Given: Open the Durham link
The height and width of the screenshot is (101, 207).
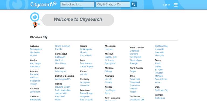Looking at the screenshot, I should point(134,54).
